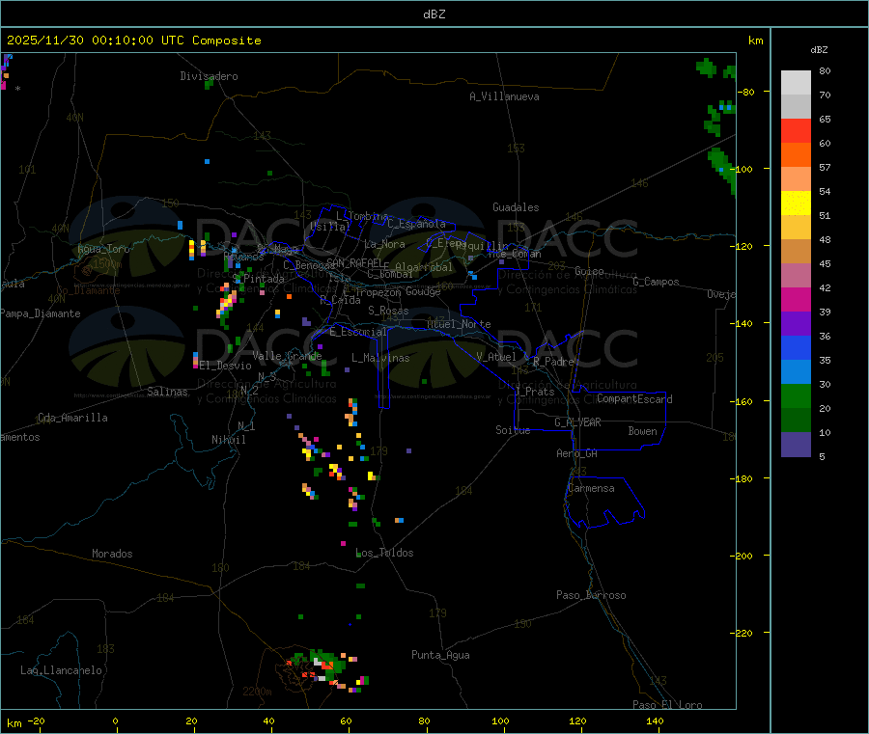Image resolution: width=869 pixels, height=734 pixels.
Task: Pick the bright green 20-30 dBZ swatch
Action: (x=796, y=395)
